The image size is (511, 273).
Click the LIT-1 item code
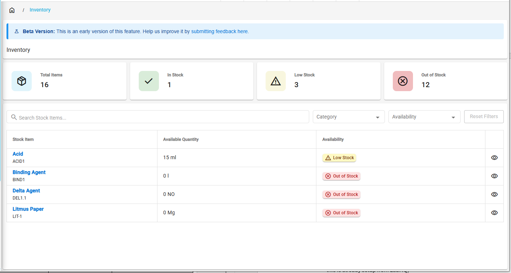coord(17,216)
